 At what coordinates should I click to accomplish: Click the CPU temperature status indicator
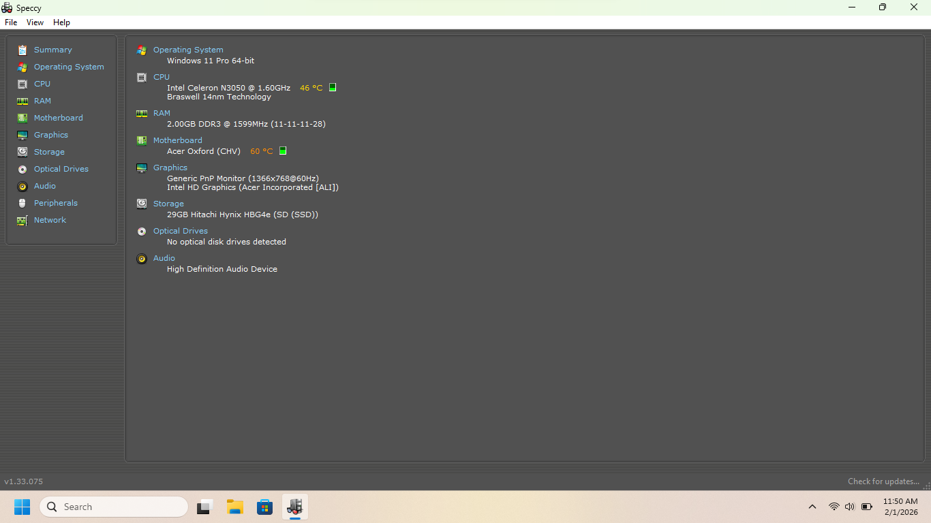pos(333,87)
